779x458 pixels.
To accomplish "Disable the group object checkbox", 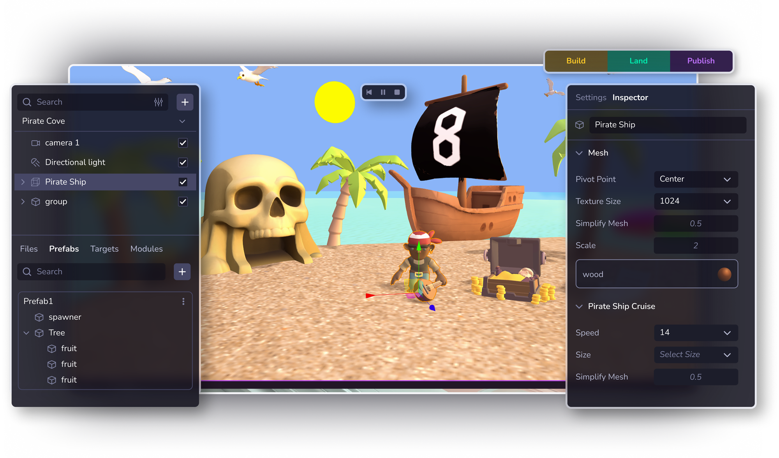I will [183, 202].
